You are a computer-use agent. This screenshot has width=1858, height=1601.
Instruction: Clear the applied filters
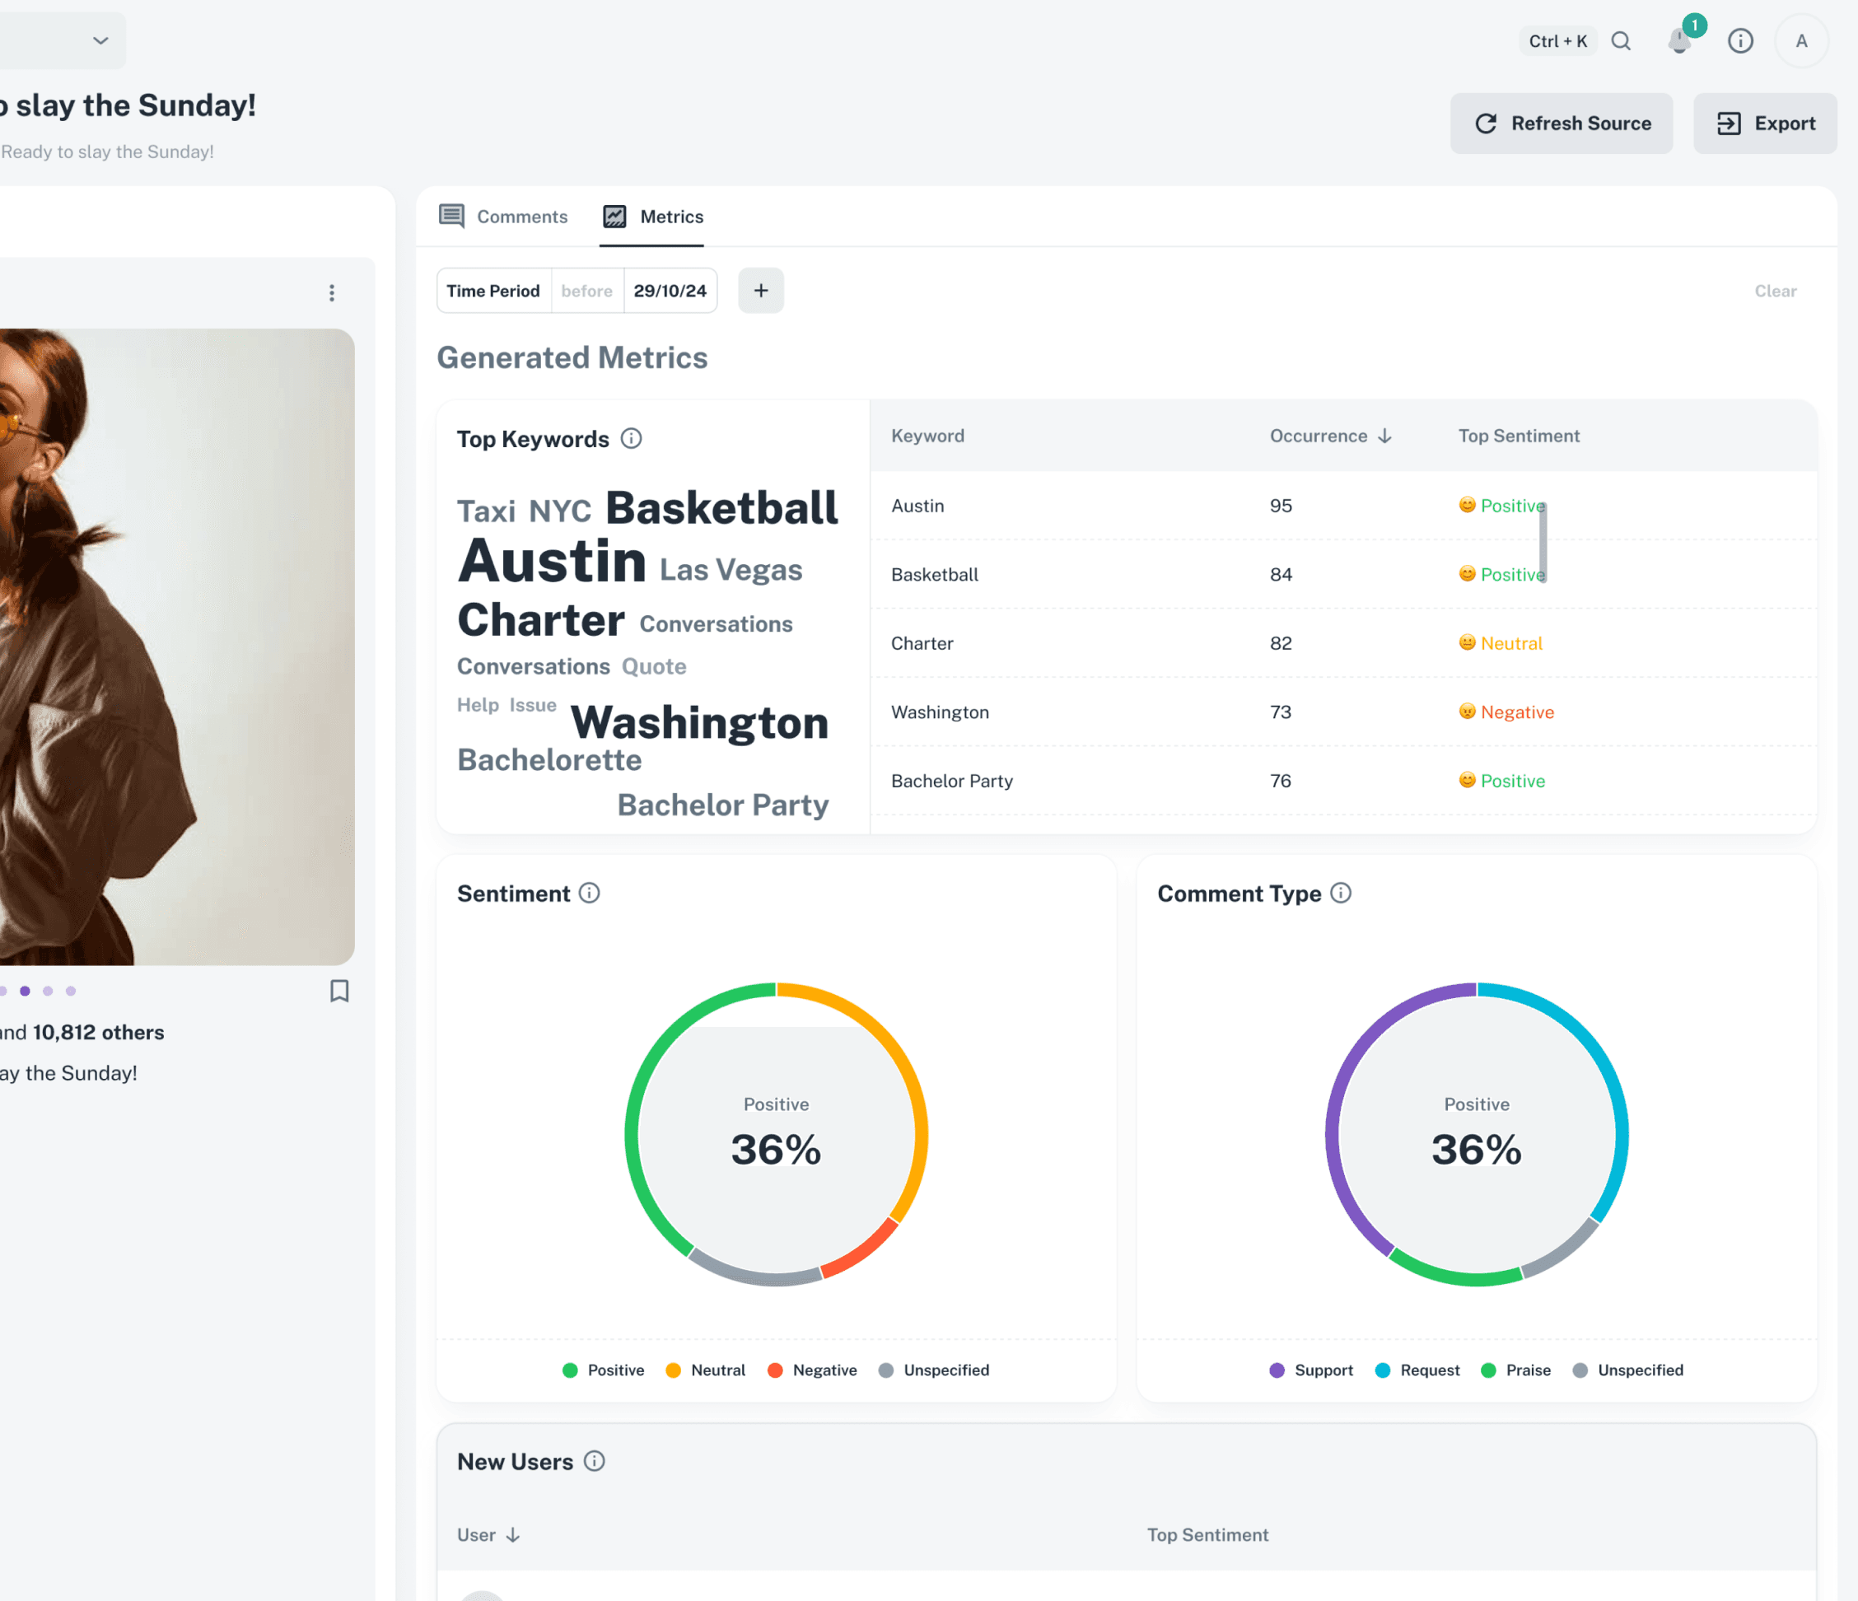click(1775, 291)
